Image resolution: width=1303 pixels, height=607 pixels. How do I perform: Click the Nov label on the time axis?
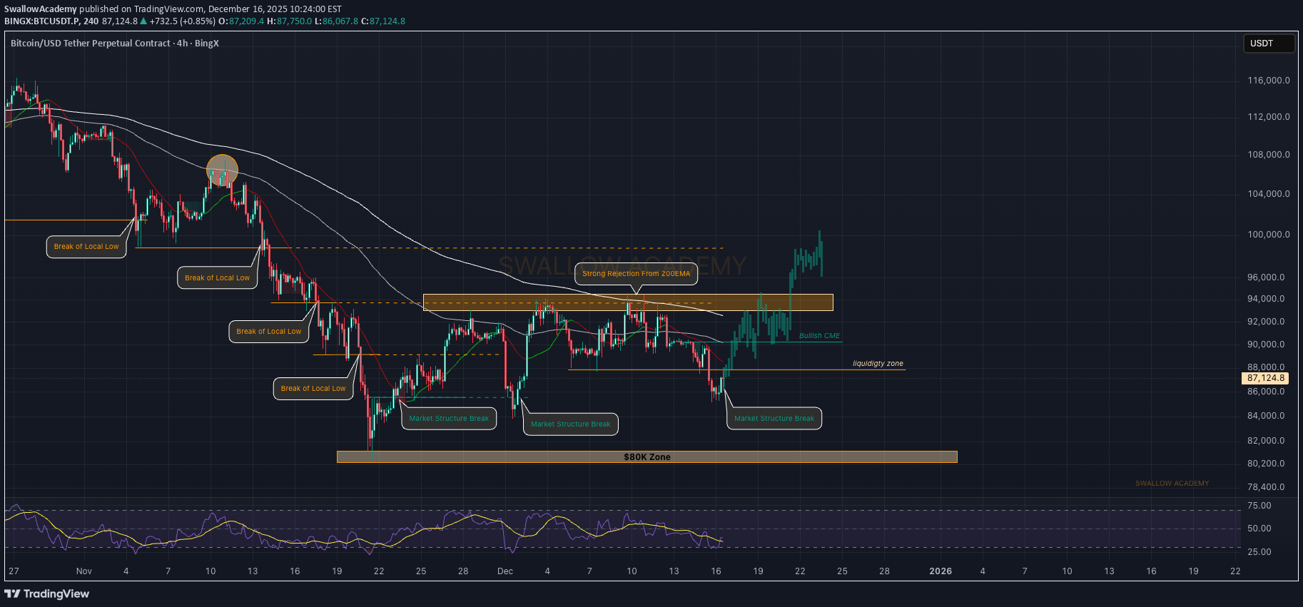[x=84, y=571]
